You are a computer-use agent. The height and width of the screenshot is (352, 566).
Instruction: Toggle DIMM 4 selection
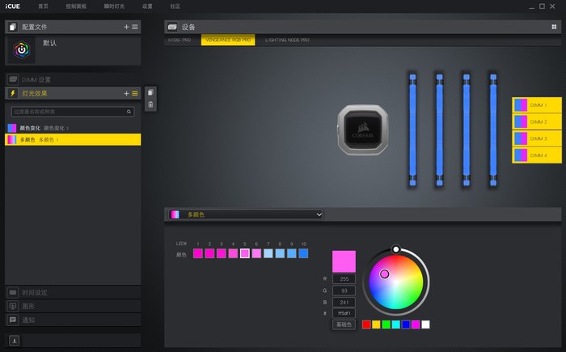531,155
